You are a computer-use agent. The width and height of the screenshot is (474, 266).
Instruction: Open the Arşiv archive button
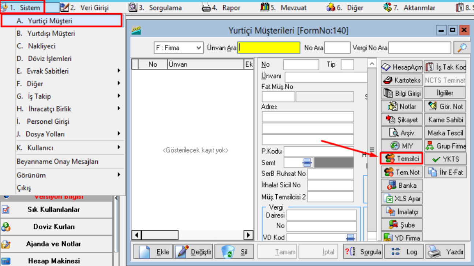click(402, 133)
